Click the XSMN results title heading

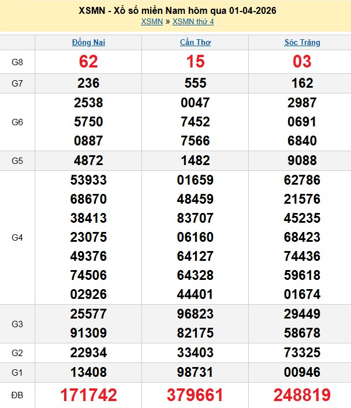tap(177, 10)
